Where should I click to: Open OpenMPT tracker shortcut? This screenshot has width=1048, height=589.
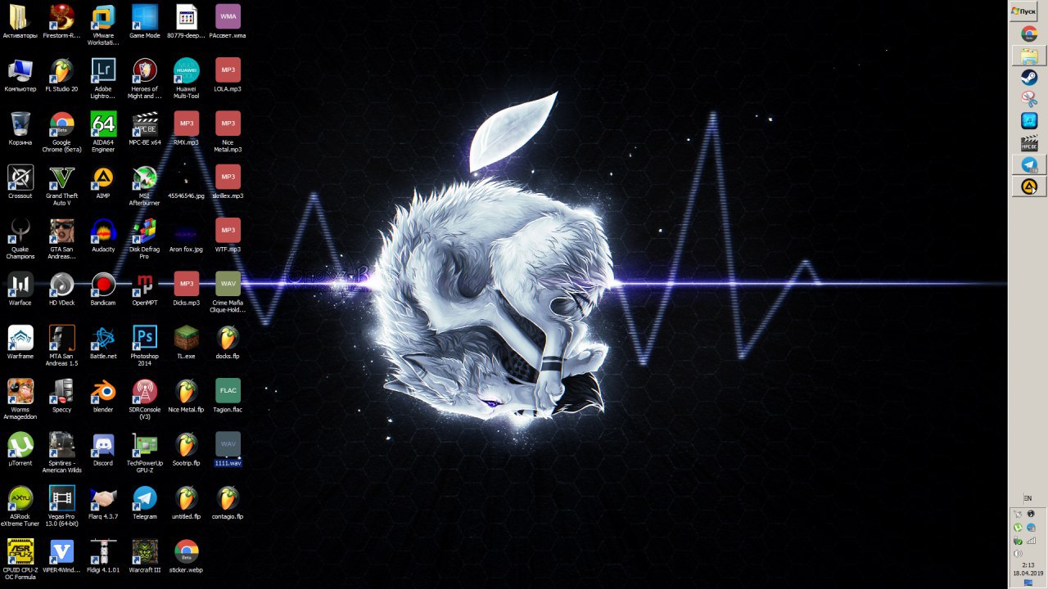145,289
